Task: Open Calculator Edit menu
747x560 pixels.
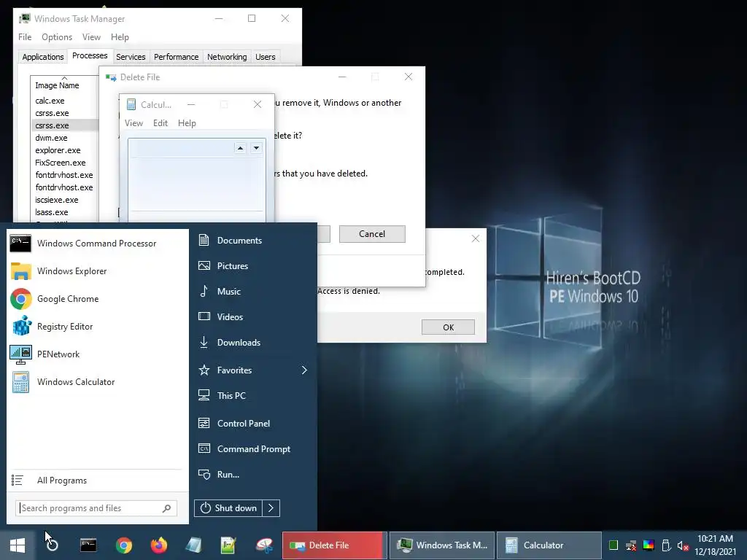Action: (x=160, y=122)
